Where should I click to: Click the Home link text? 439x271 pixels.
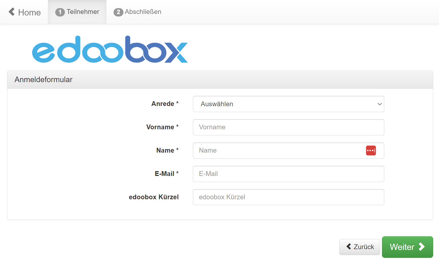coord(29,12)
